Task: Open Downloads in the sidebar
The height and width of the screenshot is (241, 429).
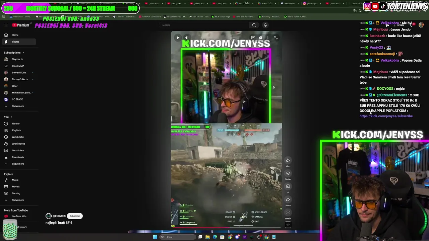Action: (18, 157)
